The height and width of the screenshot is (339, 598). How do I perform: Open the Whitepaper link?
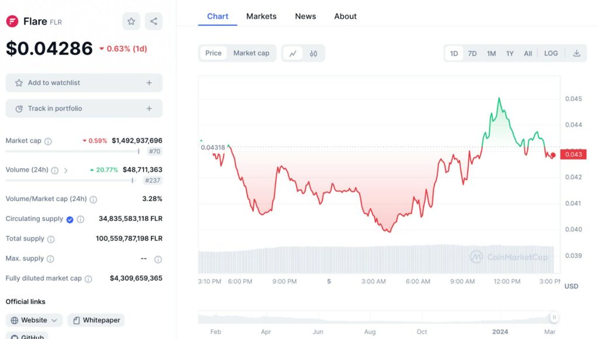coord(96,320)
